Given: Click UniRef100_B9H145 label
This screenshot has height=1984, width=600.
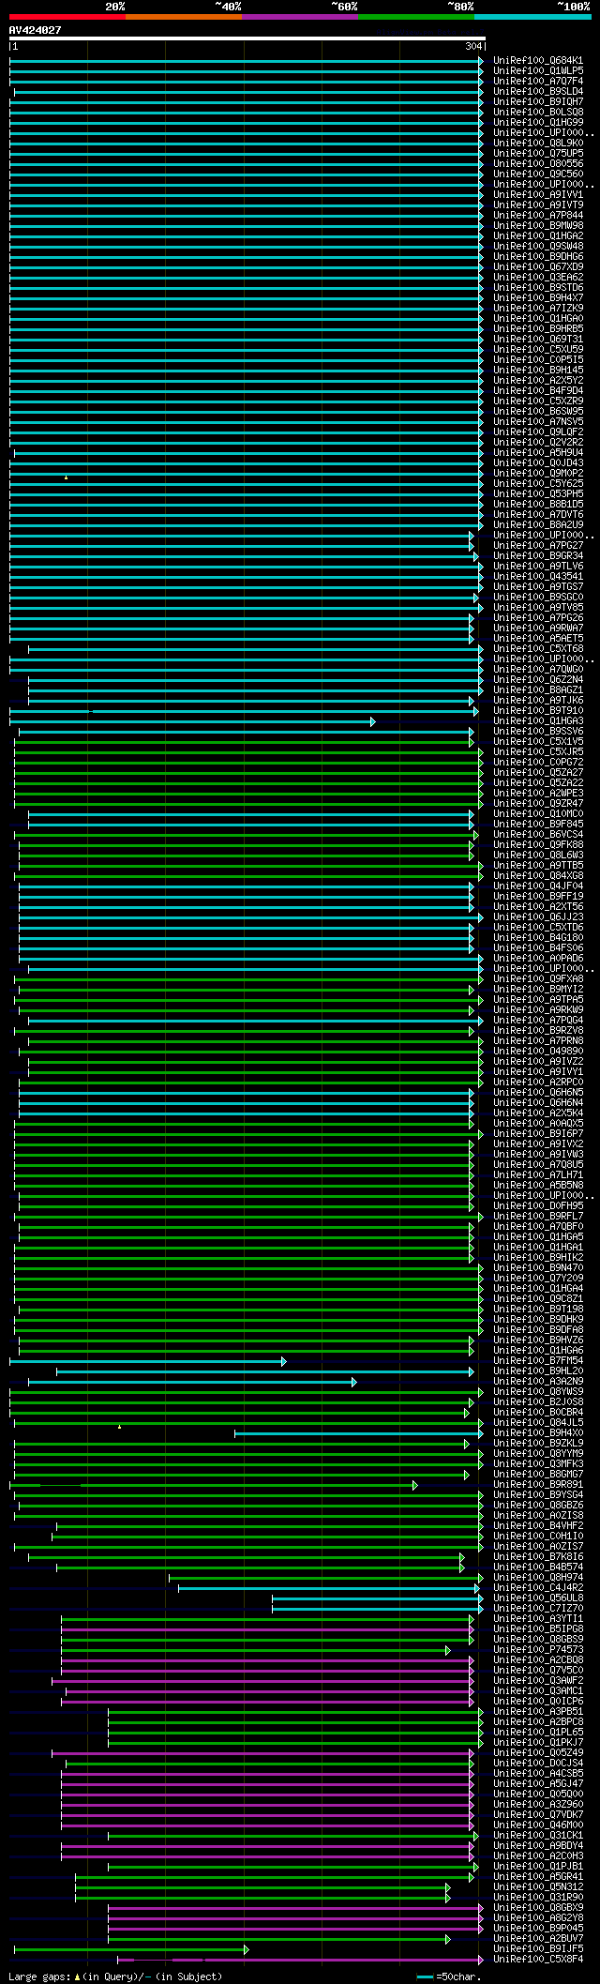Looking at the screenshot, I should [x=538, y=370].
